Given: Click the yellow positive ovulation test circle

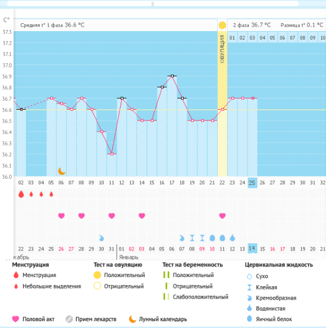Looking at the screenshot, I should tap(222, 25).
